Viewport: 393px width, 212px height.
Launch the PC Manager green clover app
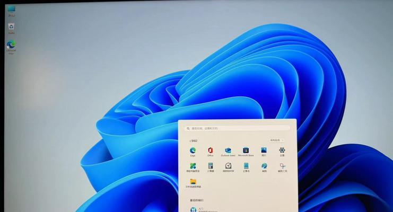(193, 167)
